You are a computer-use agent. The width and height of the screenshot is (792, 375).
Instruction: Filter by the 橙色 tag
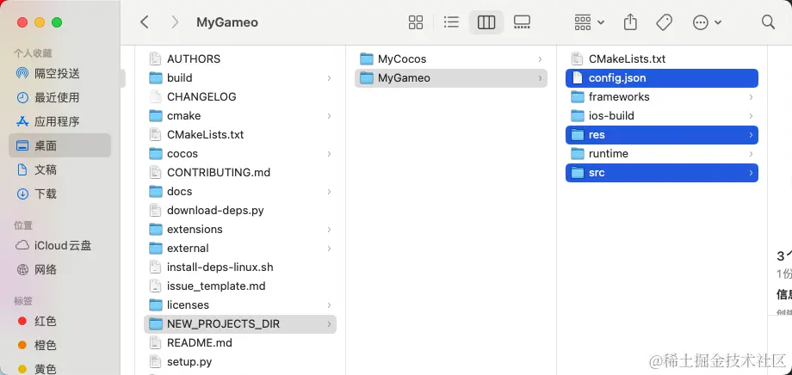pyautogui.click(x=59, y=346)
